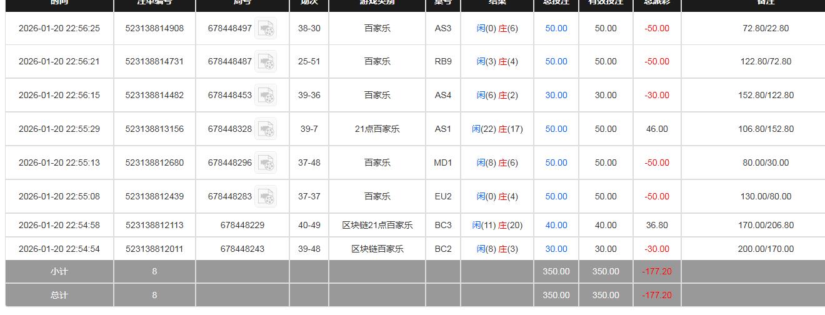Open video replay icon for round 678448453
The width and height of the screenshot is (825, 315).
tap(266, 95)
